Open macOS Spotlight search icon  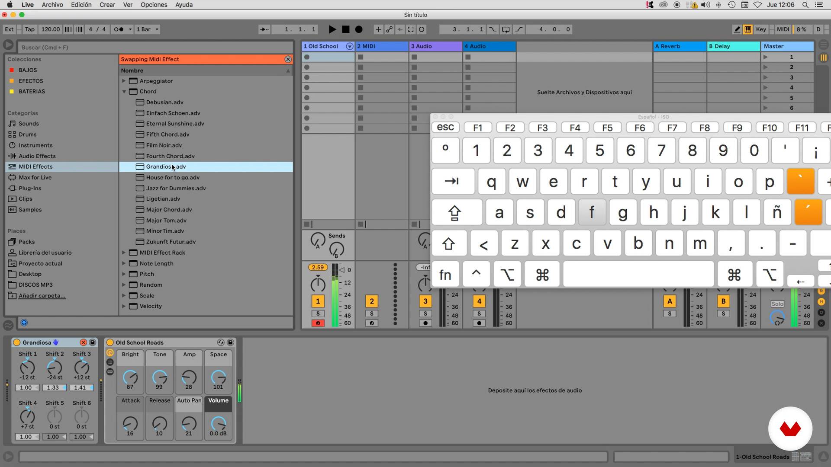[x=805, y=5]
